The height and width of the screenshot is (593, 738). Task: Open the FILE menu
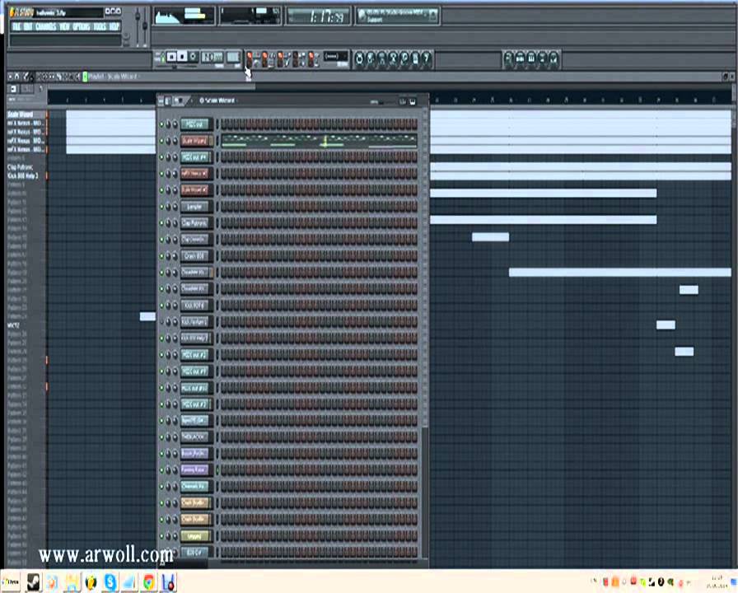[x=16, y=26]
